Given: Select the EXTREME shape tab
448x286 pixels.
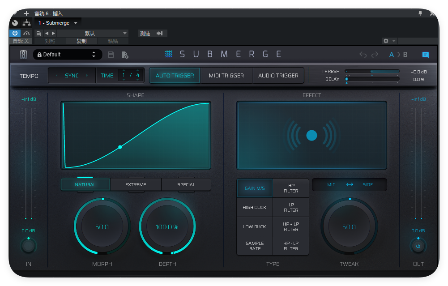Looking at the screenshot, I should pyautogui.click(x=136, y=184).
